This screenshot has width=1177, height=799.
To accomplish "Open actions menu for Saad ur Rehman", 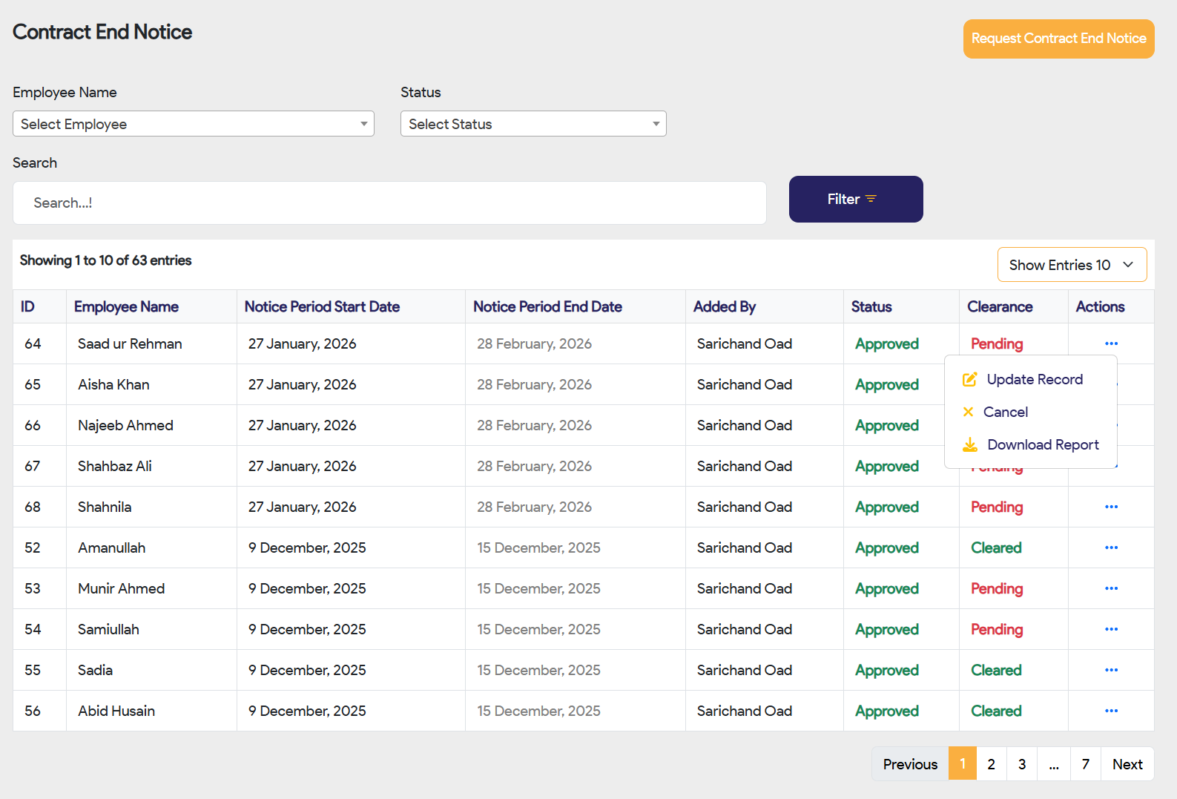I will [x=1110, y=343].
